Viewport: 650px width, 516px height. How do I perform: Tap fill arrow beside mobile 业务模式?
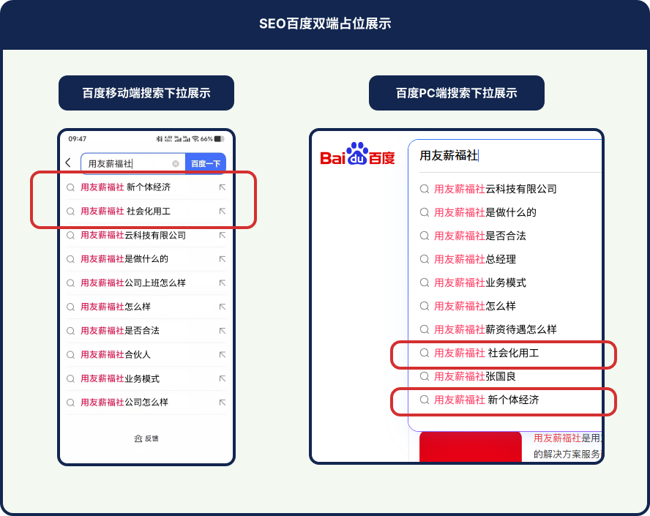[x=223, y=379]
